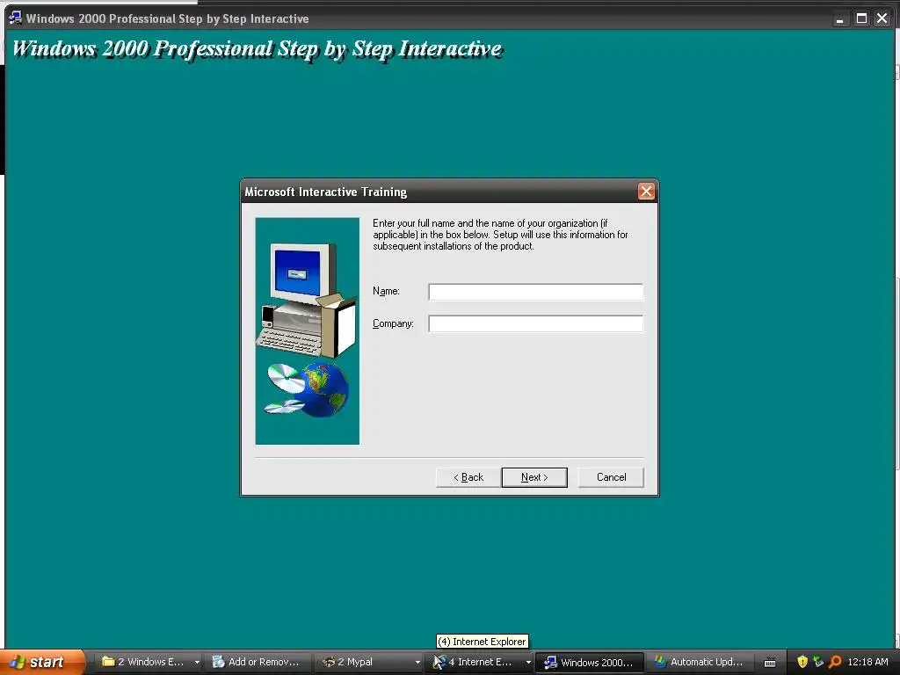The image size is (900, 675).
Task: Click the Company input field
Action: click(x=535, y=323)
